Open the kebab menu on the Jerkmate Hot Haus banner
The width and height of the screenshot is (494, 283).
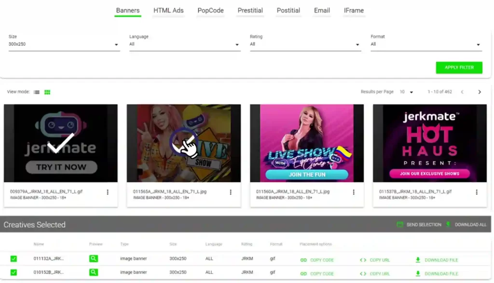[477, 192]
